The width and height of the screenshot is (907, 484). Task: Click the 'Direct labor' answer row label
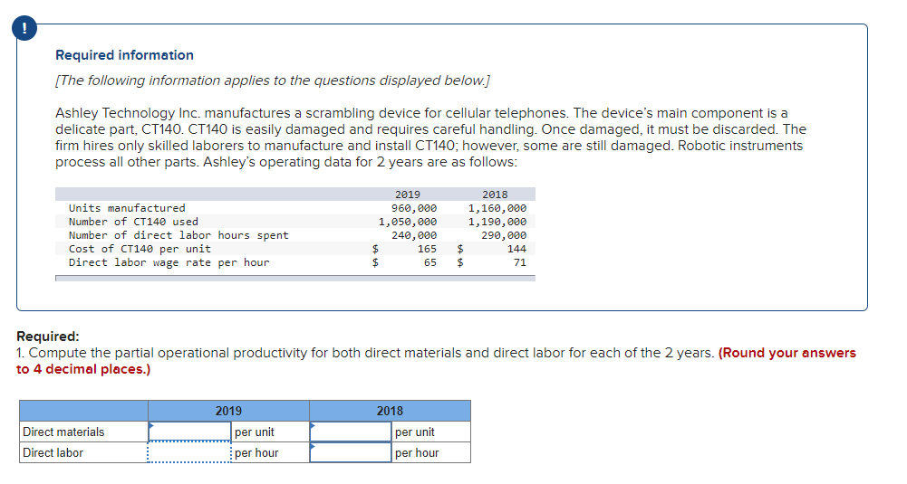click(x=53, y=453)
